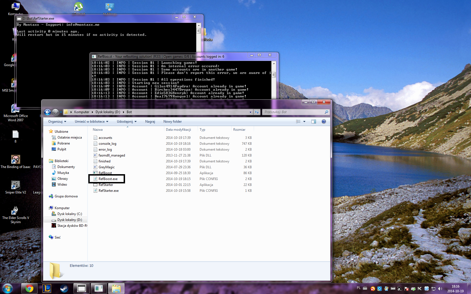Open Sieć in navigation pane

(x=57, y=237)
